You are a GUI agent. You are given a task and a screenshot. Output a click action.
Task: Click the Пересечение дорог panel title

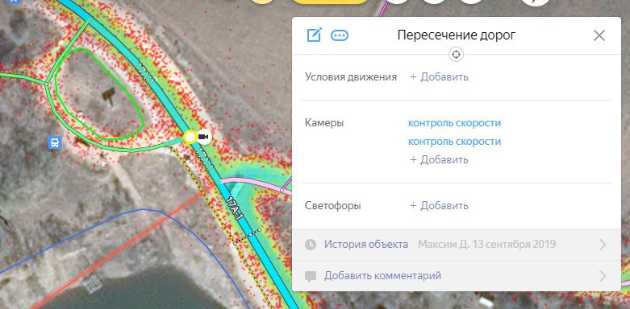pos(456,35)
